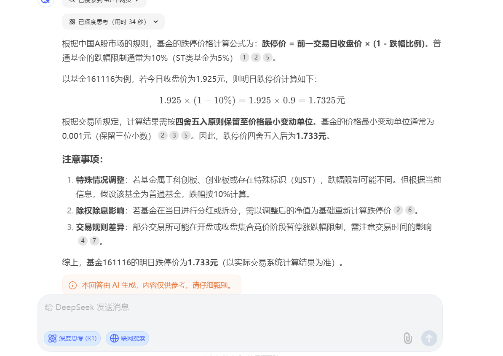Click the 本回答由 AI 生成 disclaimer text
This screenshot has height=356, width=503.
coord(157,285)
